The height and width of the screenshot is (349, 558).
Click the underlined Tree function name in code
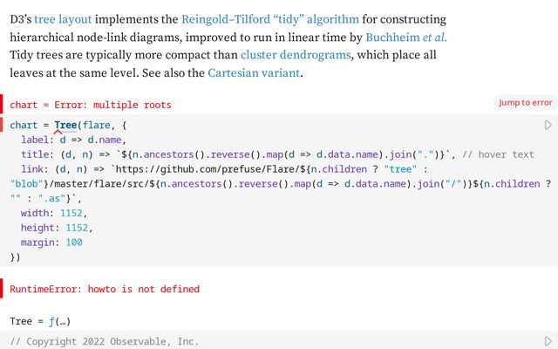65,126
